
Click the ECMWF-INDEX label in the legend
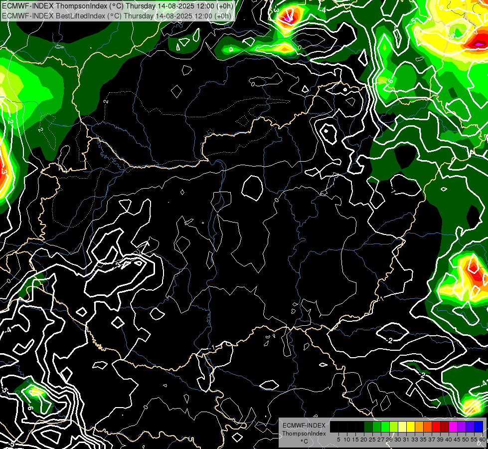point(304,426)
